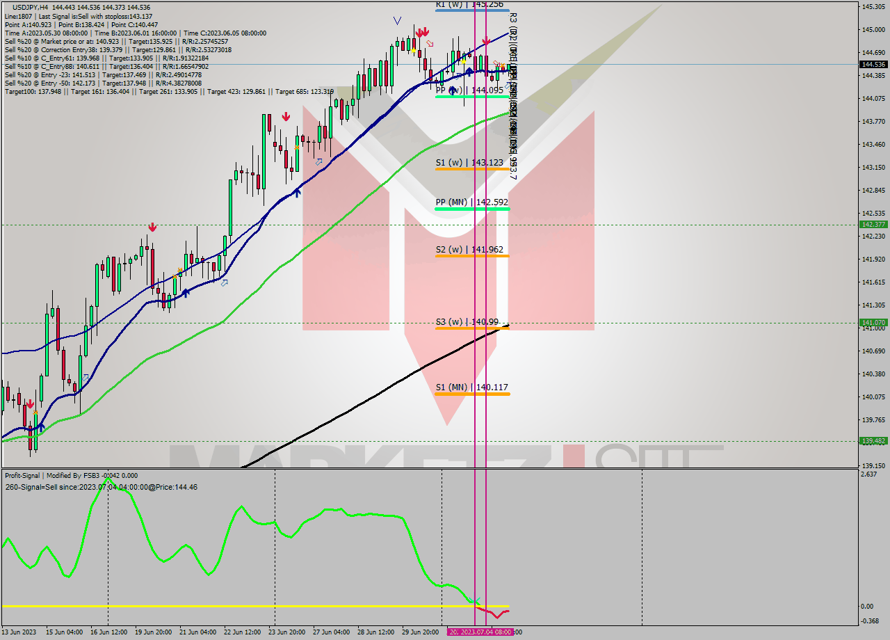
Task: Click the 'Point A:140.923' info line
Action: (x=81, y=24)
